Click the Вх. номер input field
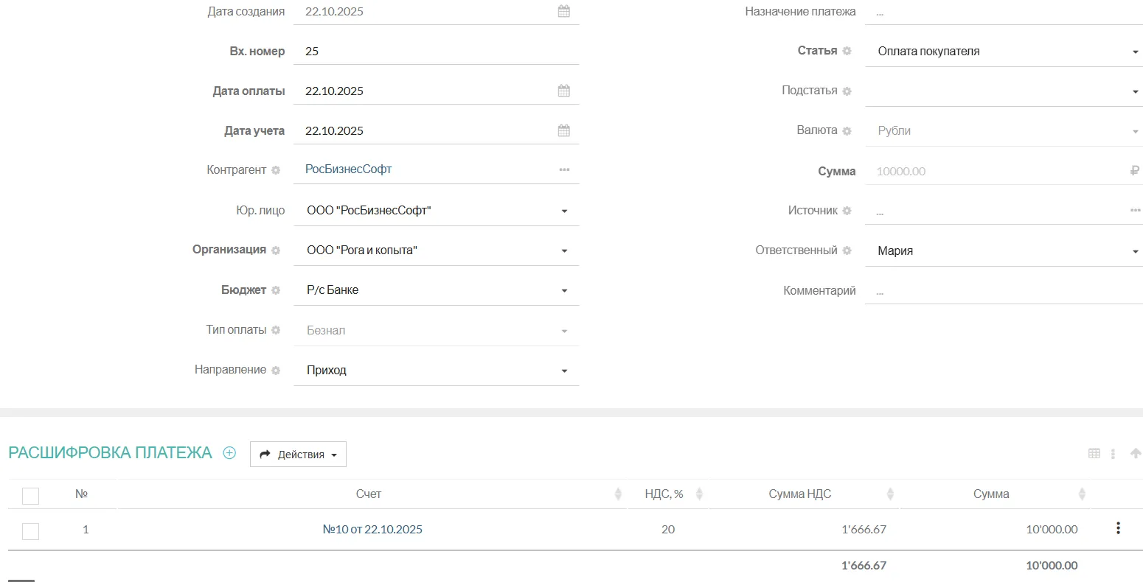 pyautogui.click(x=435, y=52)
